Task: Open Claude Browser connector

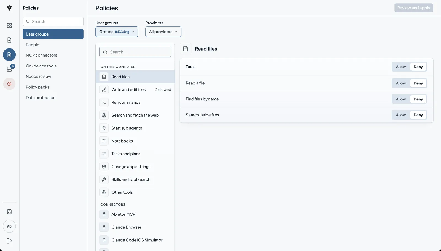Action: pyautogui.click(x=135, y=227)
